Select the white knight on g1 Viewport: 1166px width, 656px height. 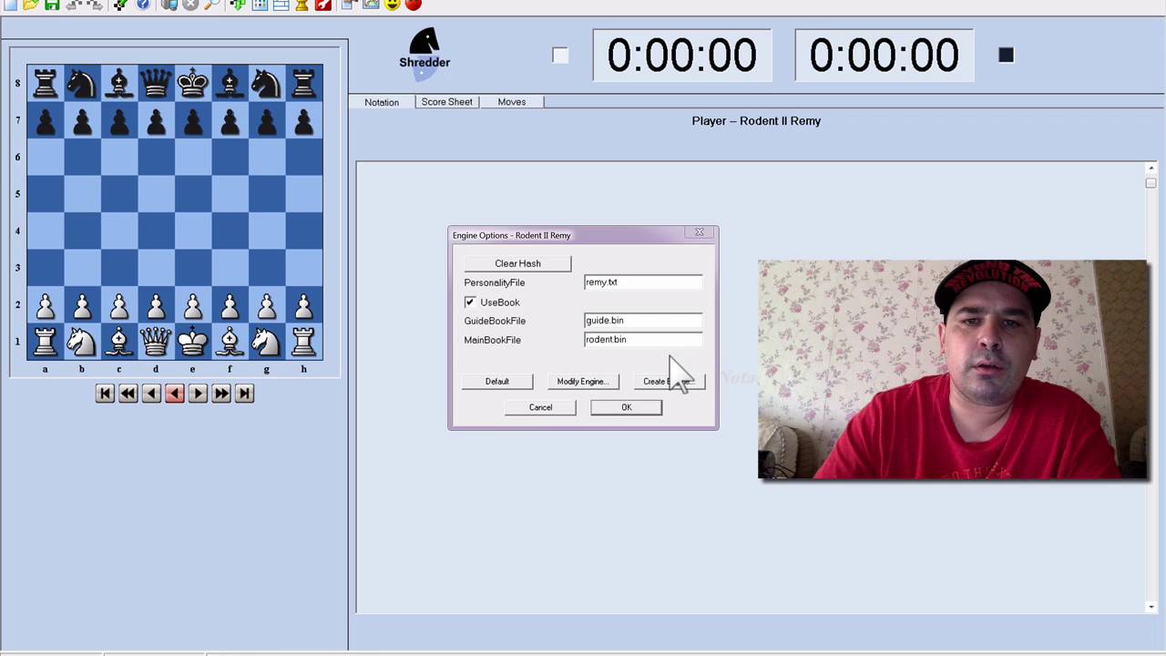pyautogui.click(x=267, y=343)
